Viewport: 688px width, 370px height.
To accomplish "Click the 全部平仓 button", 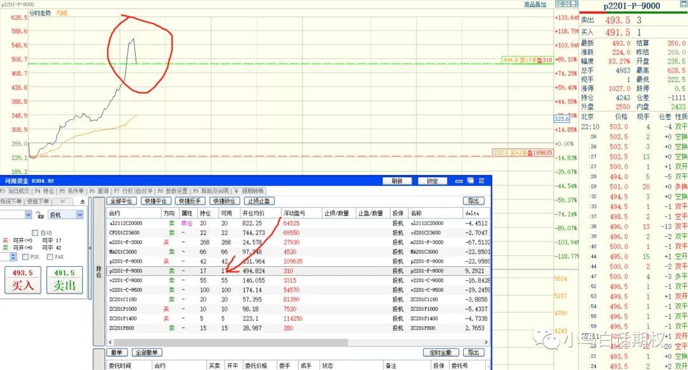I will (124, 201).
